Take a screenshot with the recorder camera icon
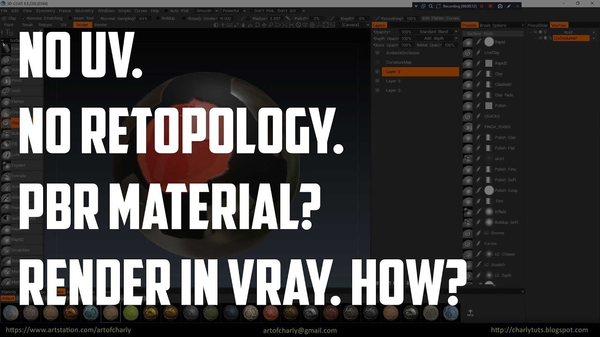Screen dimensions: 600x337 (x=500, y=6)
